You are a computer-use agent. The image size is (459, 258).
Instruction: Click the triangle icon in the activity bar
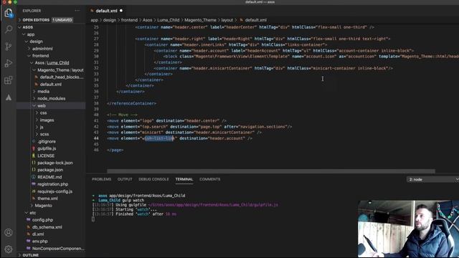pos(9,97)
